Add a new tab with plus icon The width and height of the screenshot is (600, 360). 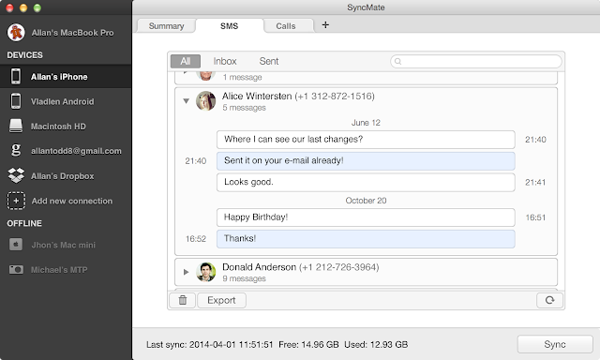point(325,25)
